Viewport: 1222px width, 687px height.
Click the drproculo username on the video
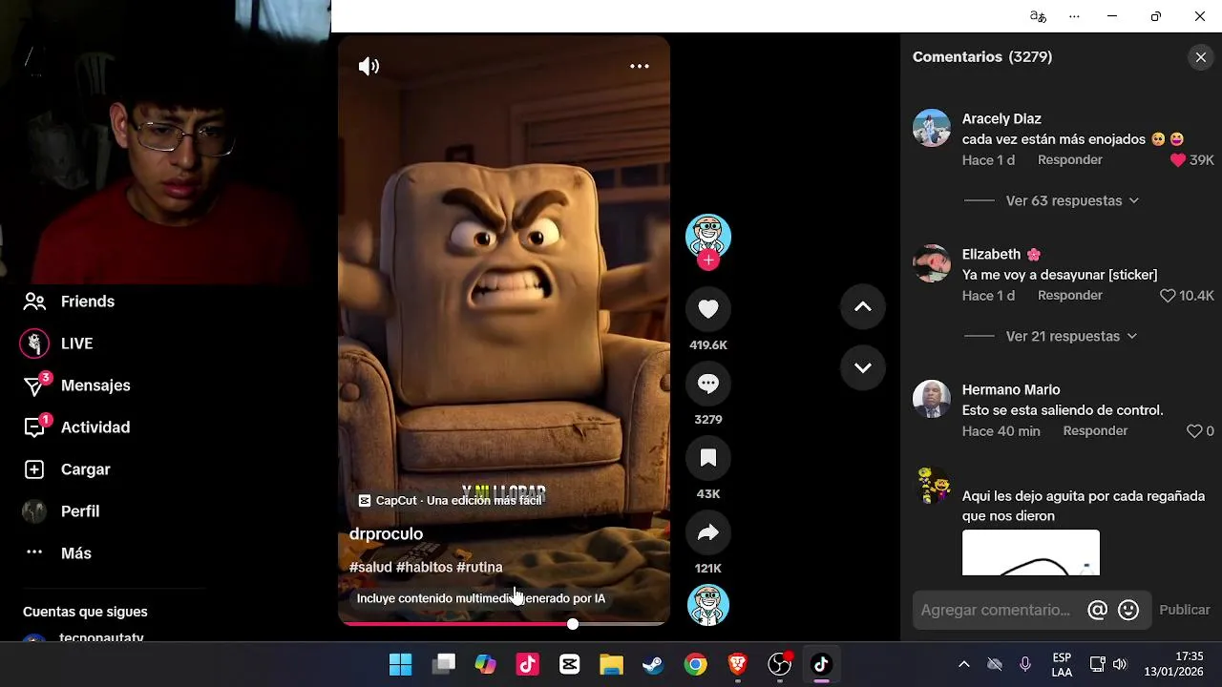pyautogui.click(x=386, y=534)
